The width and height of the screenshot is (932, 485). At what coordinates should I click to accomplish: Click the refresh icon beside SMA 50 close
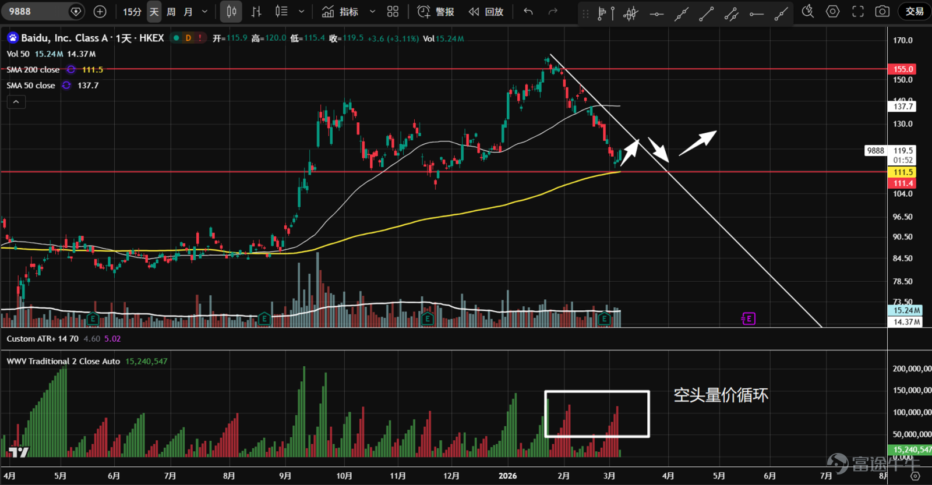point(66,85)
